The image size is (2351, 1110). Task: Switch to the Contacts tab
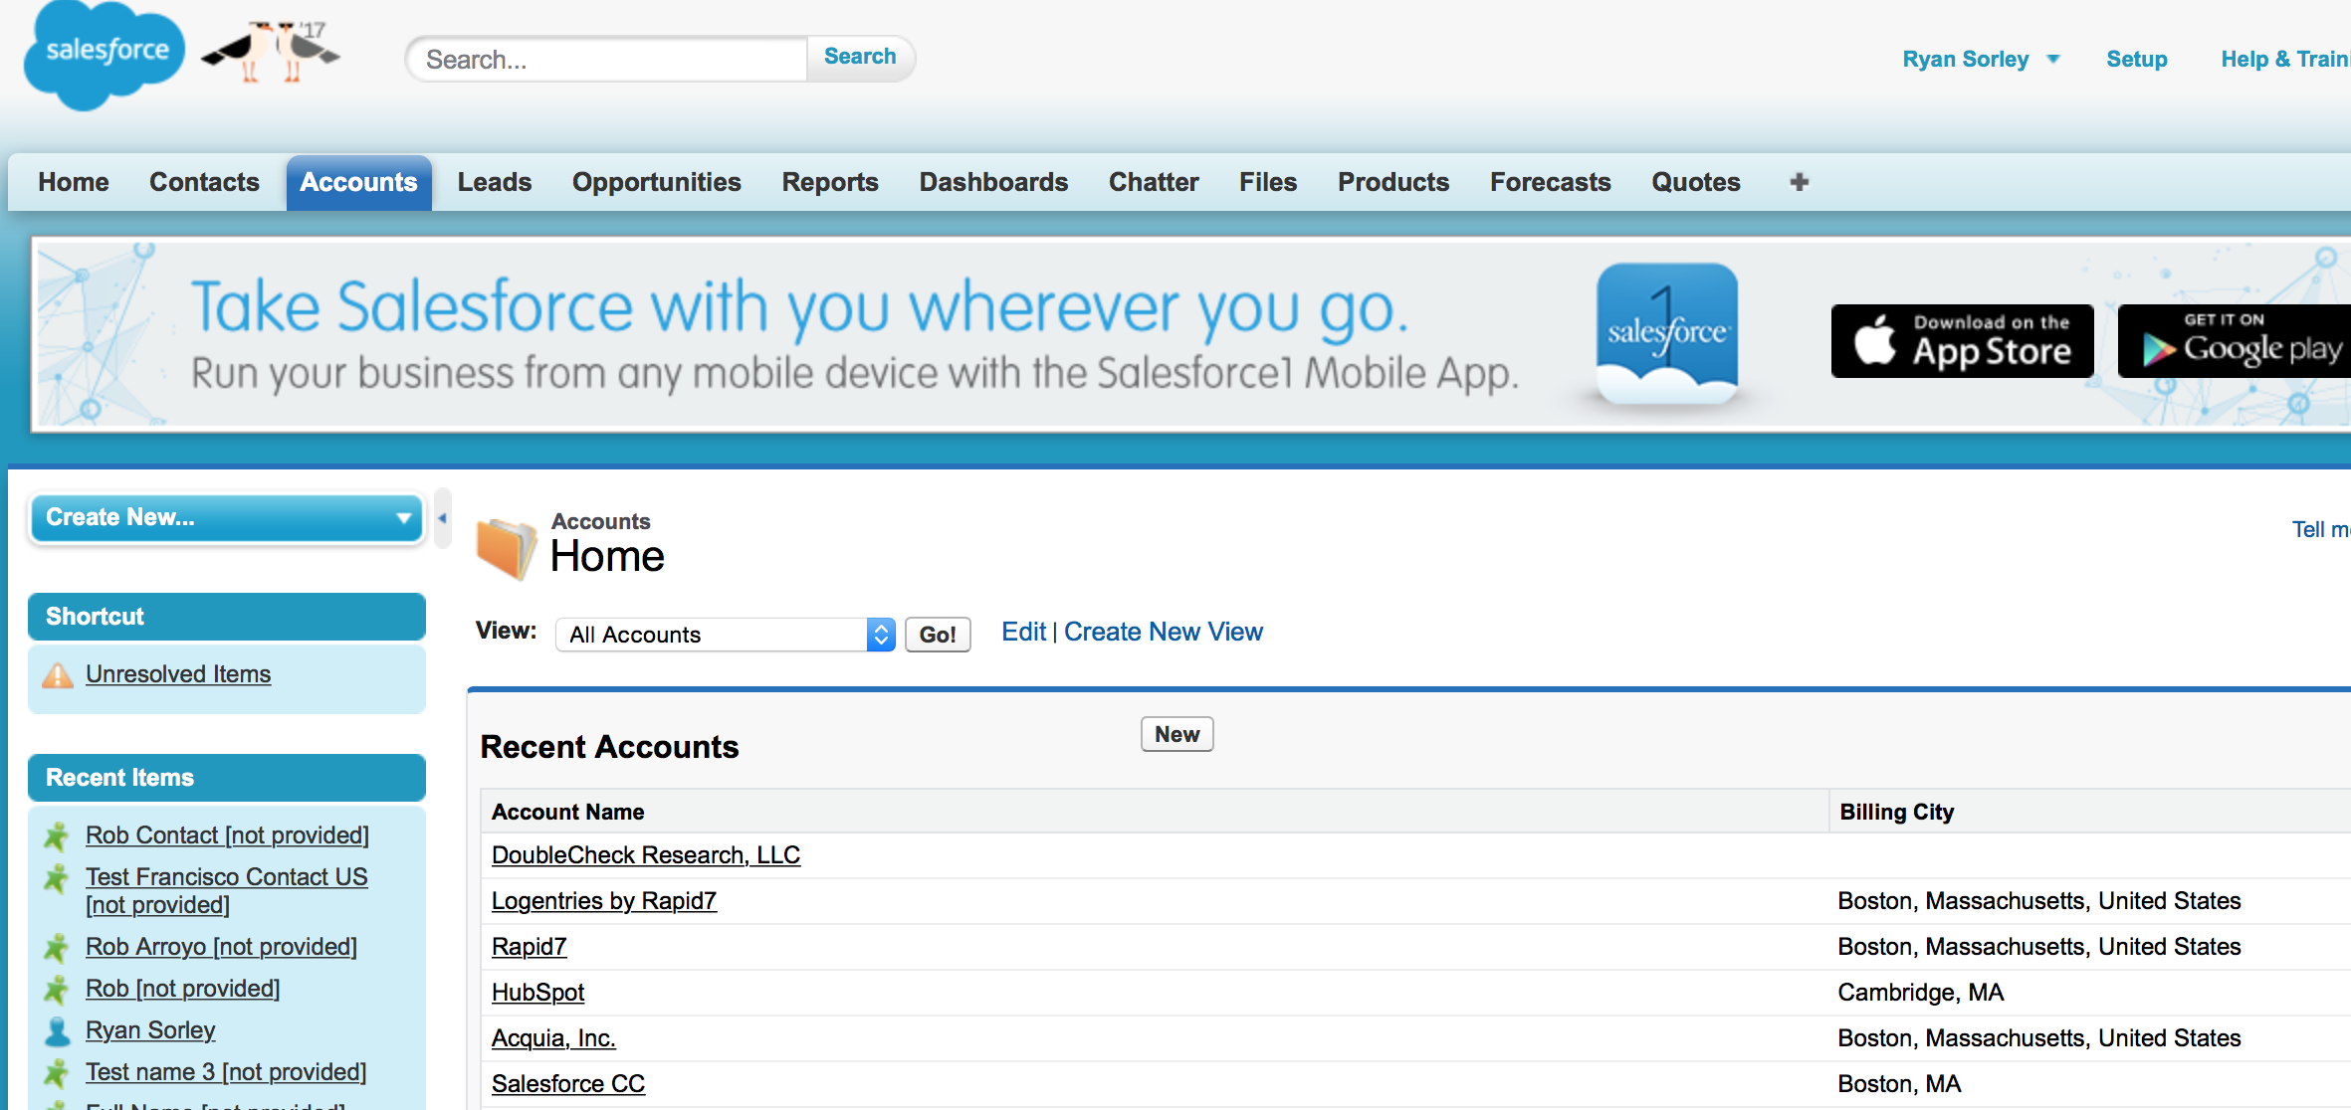pos(204,182)
